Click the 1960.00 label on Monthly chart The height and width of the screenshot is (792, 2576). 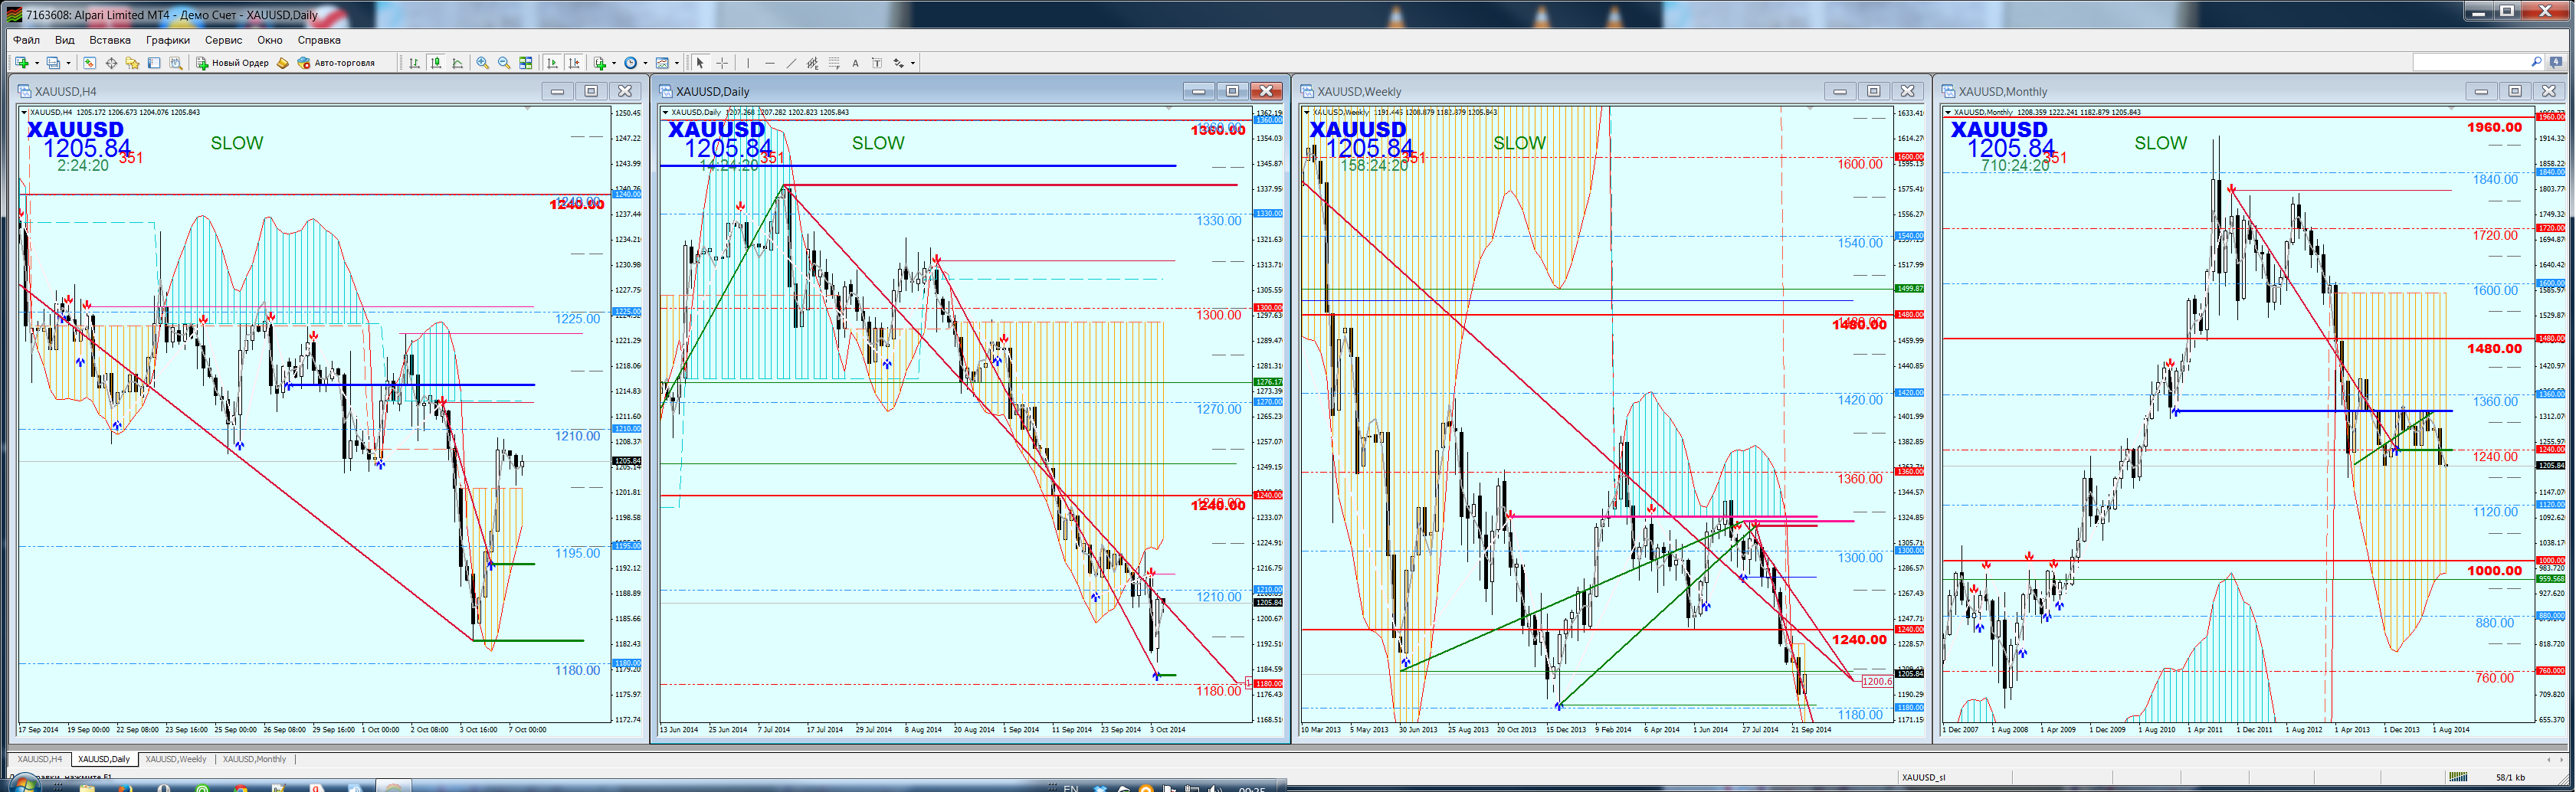2494,127
